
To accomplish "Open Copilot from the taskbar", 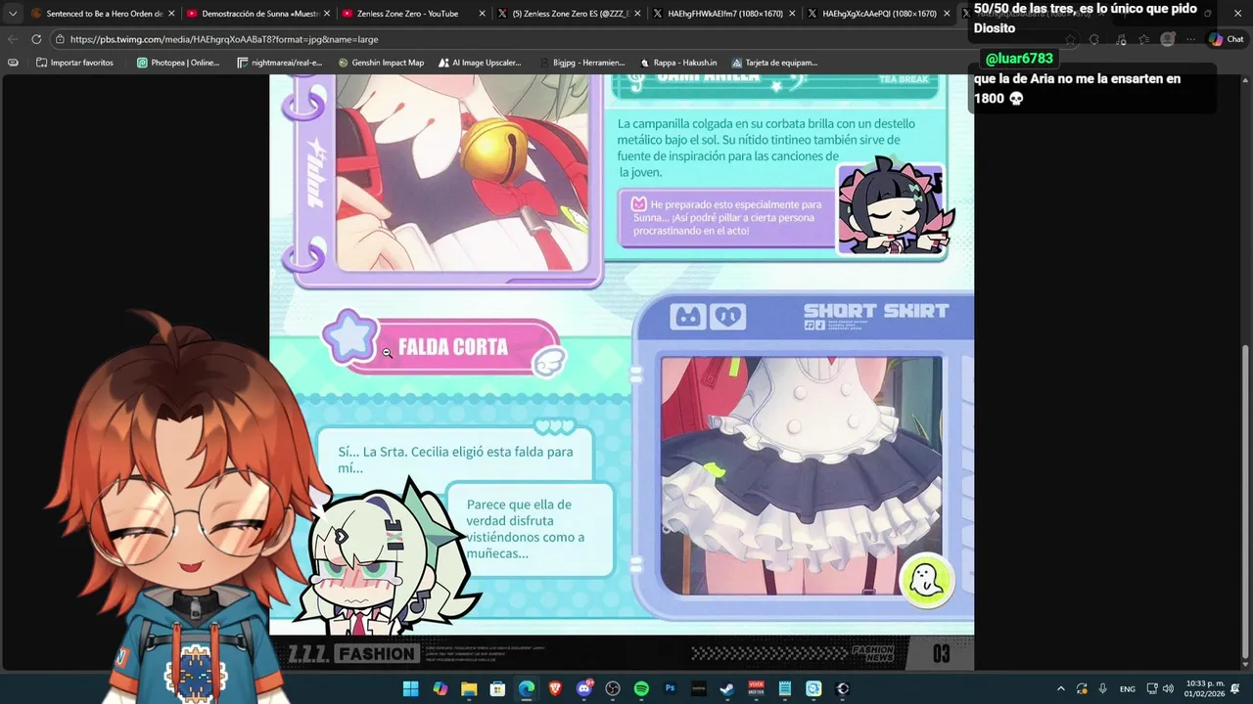I will (440, 688).
